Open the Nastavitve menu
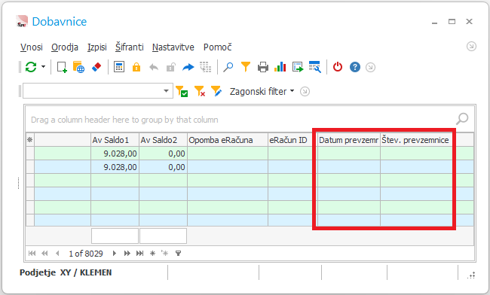This screenshot has width=490, height=295. click(x=173, y=47)
